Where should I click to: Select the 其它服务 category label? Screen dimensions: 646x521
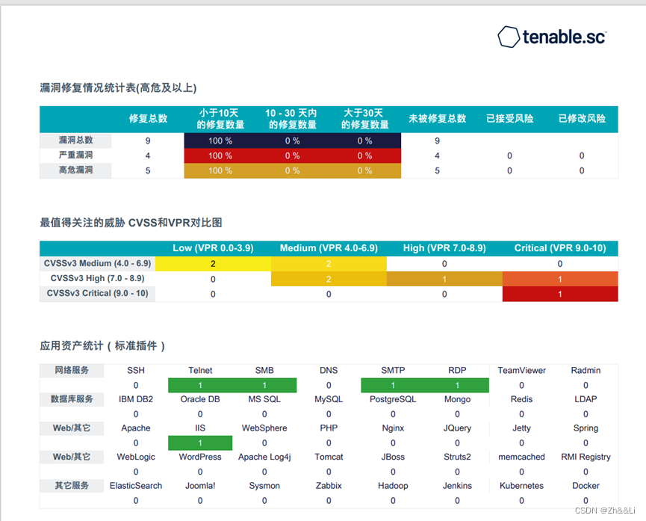coord(72,486)
